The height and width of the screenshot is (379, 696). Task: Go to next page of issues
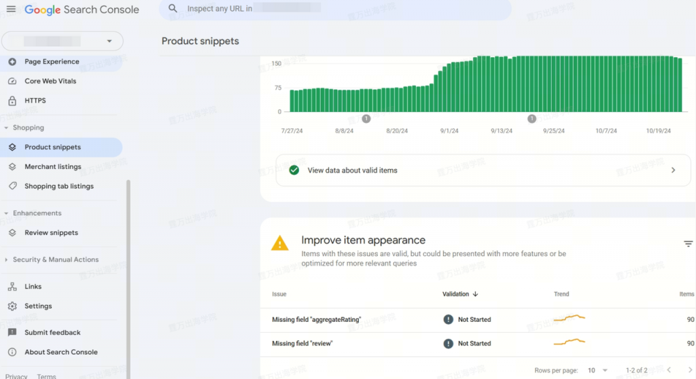point(690,370)
